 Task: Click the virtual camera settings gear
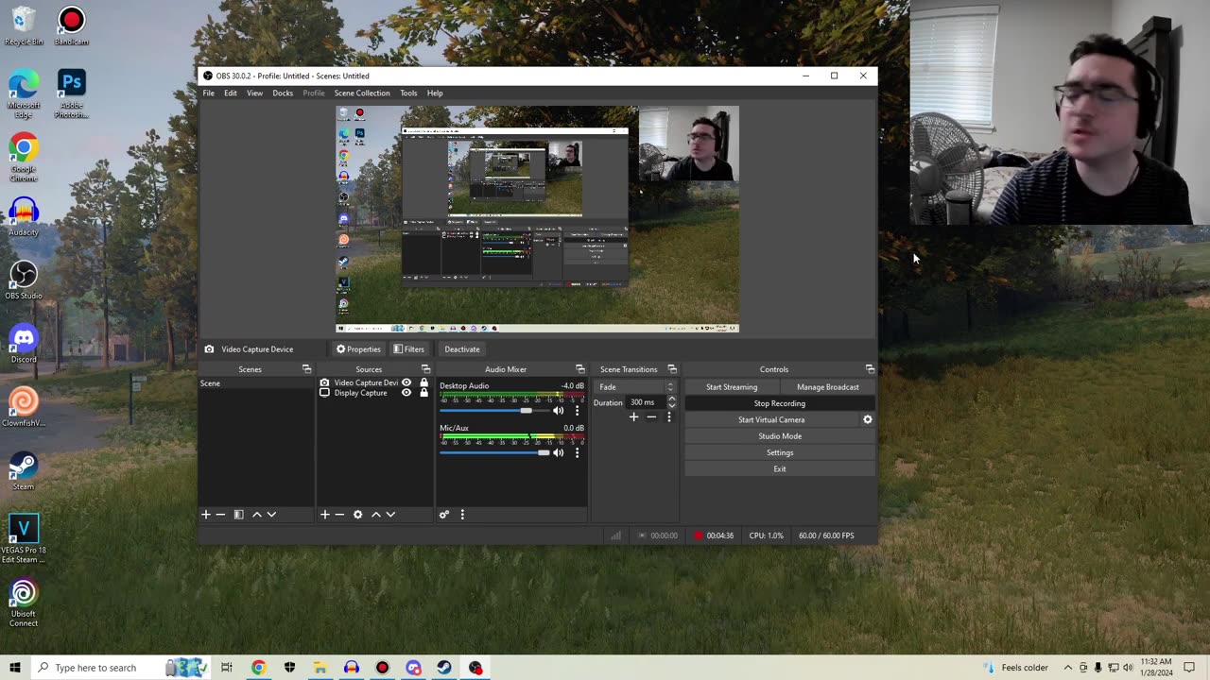point(867,420)
